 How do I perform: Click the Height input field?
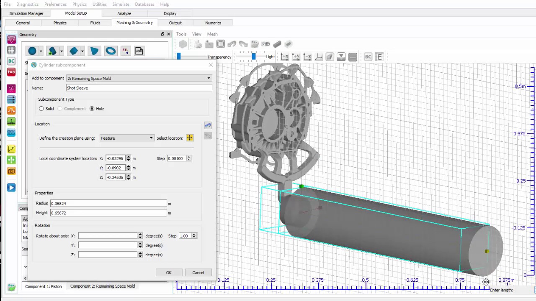[108, 213]
